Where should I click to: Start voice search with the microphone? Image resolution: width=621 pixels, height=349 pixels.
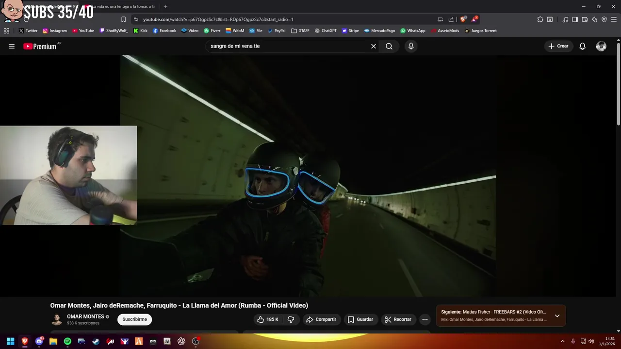[411, 46]
